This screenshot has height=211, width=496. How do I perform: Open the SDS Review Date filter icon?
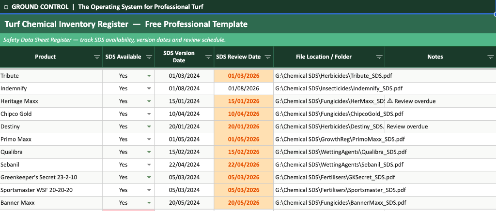[x=268, y=57]
